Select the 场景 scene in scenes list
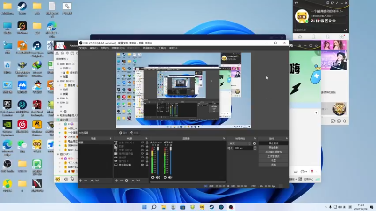376x211 pixels. 95,143
